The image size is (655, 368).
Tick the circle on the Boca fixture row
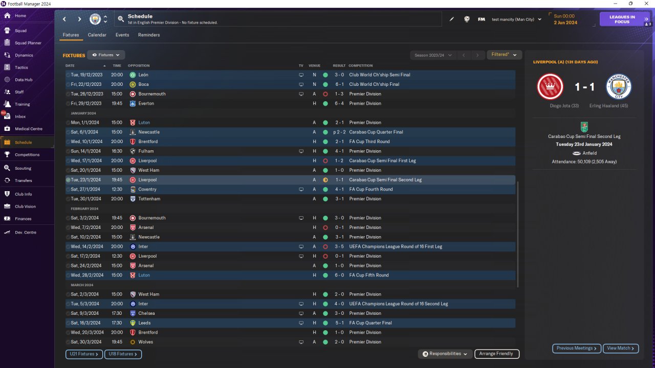pyautogui.click(x=68, y=84)
